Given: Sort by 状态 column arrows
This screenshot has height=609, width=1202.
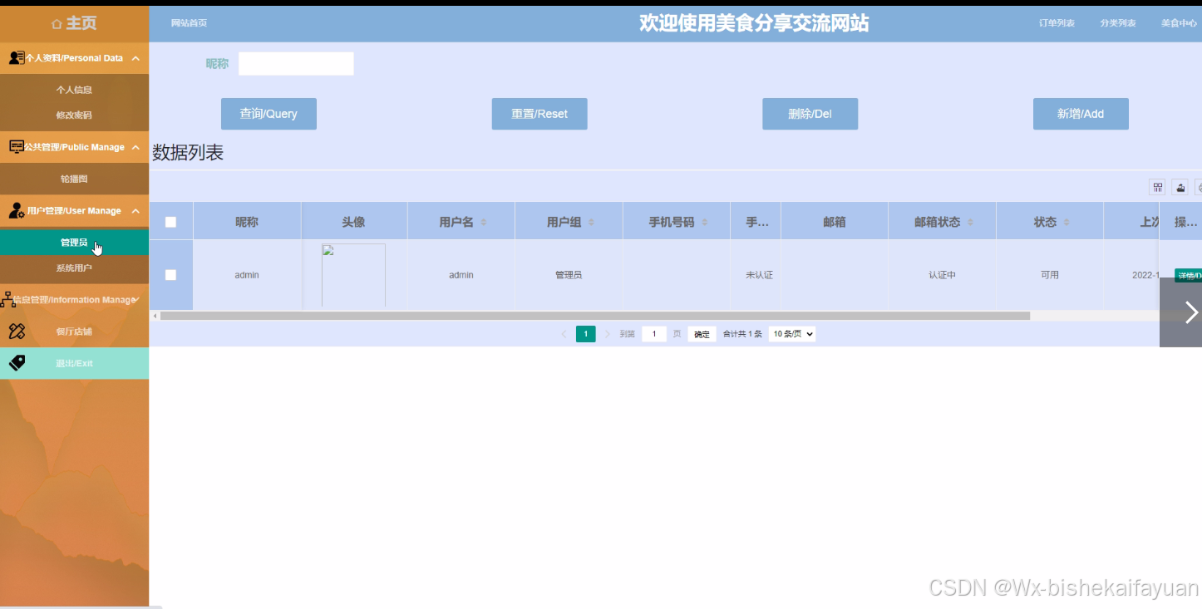Looking at the screenshot, I should (1067, 223).
